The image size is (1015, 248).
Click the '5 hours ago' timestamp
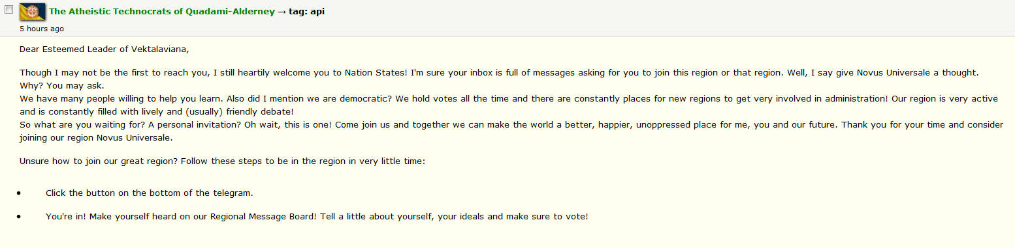[42, 29]
